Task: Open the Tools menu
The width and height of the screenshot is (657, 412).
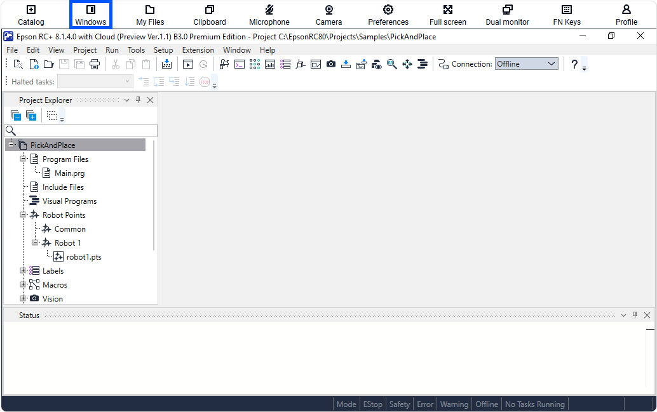Action: point(136,50)
